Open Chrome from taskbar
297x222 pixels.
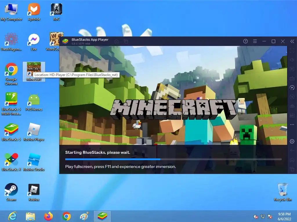[66, 216]
